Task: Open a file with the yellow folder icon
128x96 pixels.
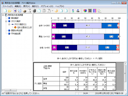Action: [x=10, y=11]
